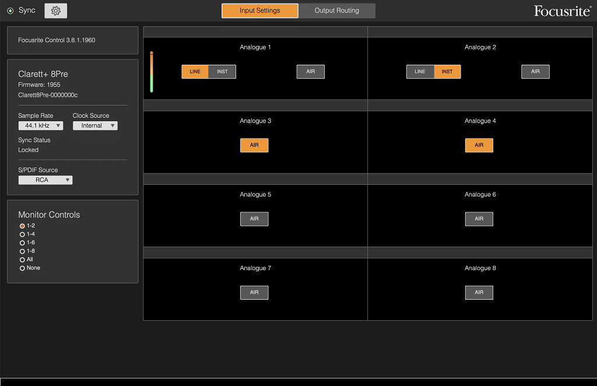Click the Focusrite logo
This screenshot has height=386, width=597.
click(x=563, y=11)
